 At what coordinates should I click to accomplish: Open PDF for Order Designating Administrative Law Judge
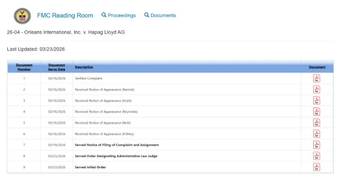[317, 156]
